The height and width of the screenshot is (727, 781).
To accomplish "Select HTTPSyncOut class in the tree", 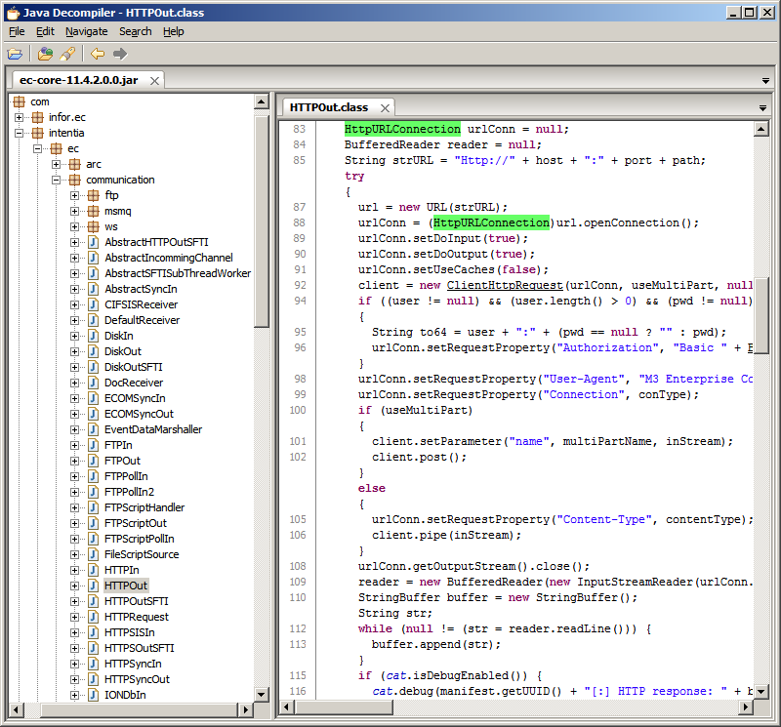I will coord(137,679).
